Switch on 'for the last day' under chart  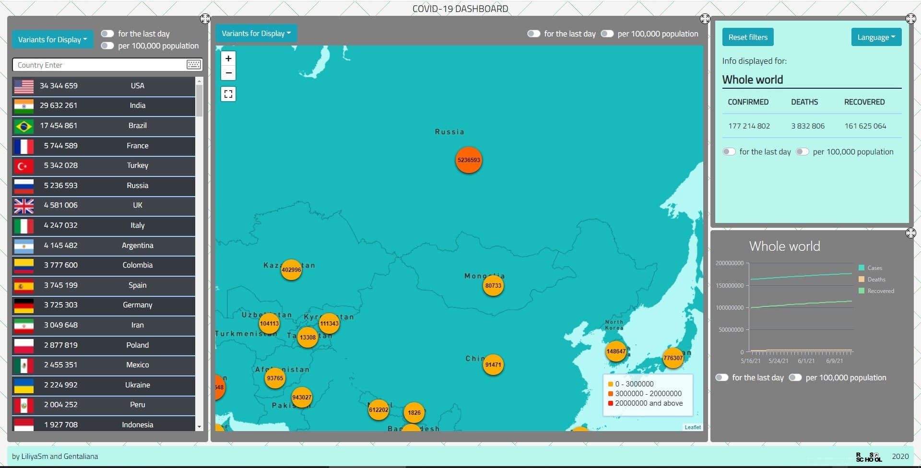point(722,377)
